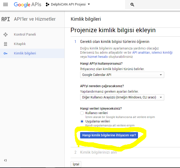The image size is (180, 168).
Task: Open the Google Calendar API dropdown
Action: click(x=122, y=75)
